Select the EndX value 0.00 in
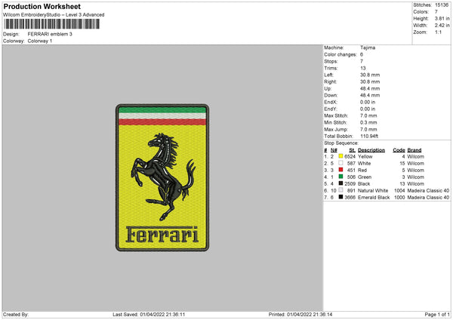This screenshot has width=453, height=320. pyautogui.click(x=368, y=102)
